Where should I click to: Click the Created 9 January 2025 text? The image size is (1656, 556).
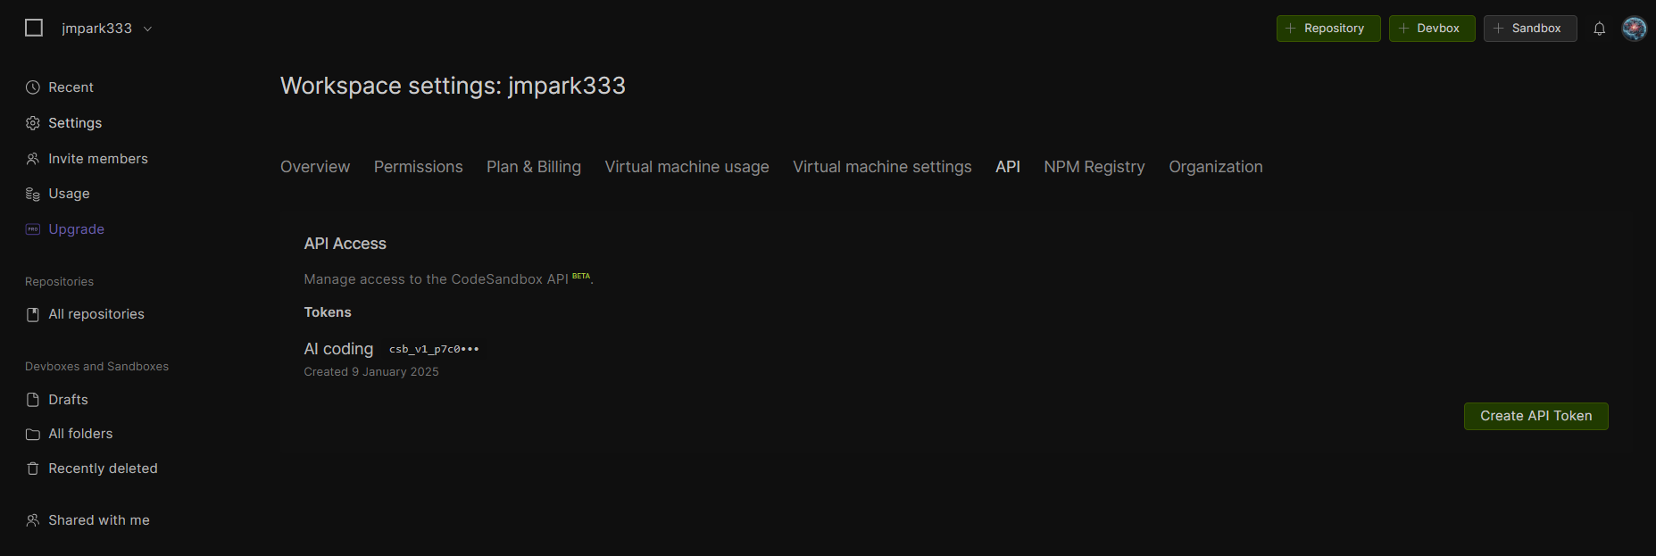click(371, 372)
